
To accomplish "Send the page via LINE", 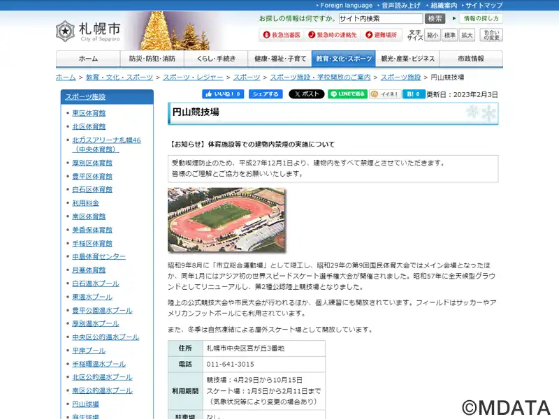I will (x=347, y=94).
